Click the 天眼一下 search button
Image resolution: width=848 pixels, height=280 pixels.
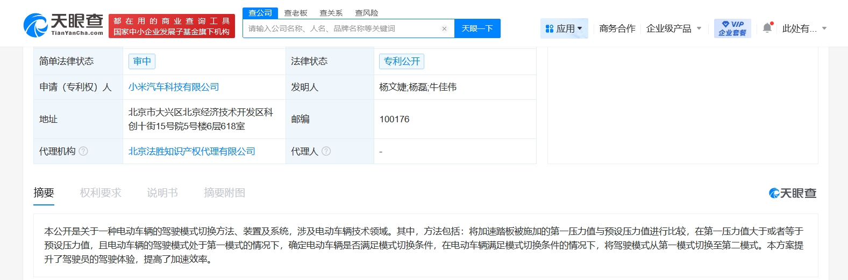click(x=477, y=28)
